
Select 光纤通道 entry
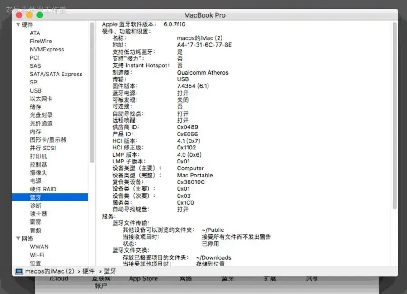41,123
